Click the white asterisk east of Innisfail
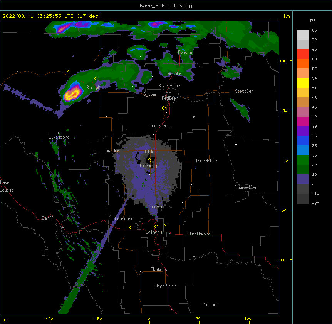The width and height of the screenshot is (332, 324). point(193,117)
